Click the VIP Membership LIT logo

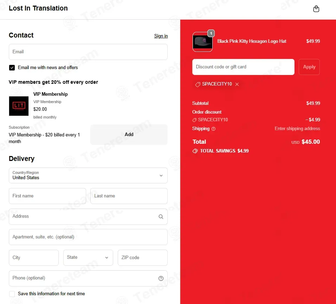(x=19, y=106)
